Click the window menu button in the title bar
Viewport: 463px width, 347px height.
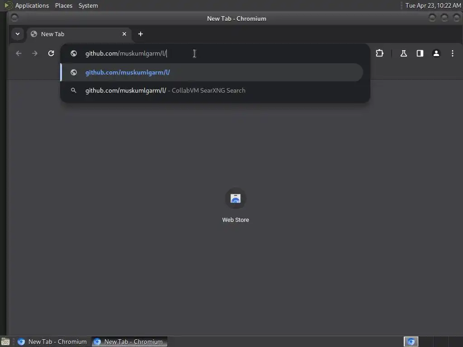pos(14,18)
